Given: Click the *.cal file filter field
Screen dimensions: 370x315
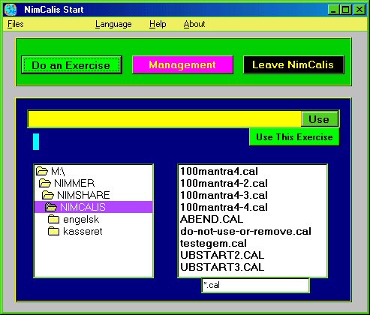Looking at the screenshot, I should click(255, 285).
